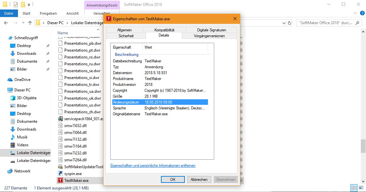Switch to the Kompatibilität properties tab
Screen dimensions: 366x192
click(x=164, y=30)
